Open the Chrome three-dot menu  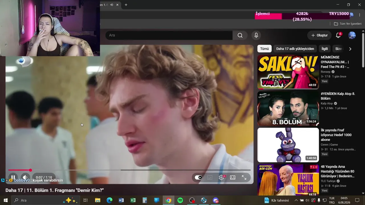[x=359, y=15]
